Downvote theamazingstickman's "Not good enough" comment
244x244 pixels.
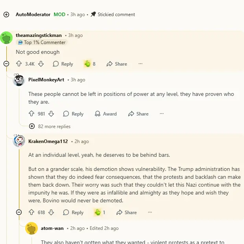point(41,64)
